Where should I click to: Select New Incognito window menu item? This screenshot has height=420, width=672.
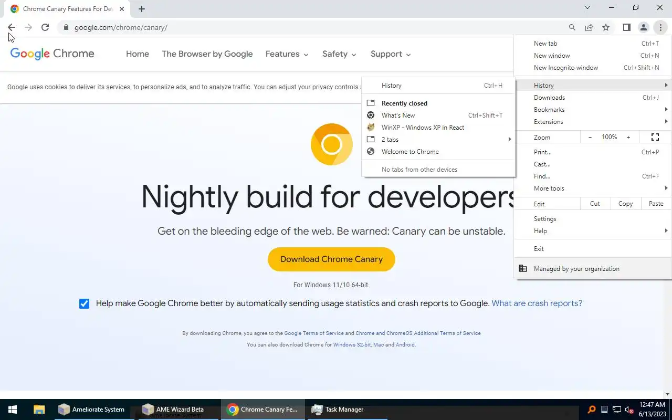pyautogui.click(x=593, y=68)
